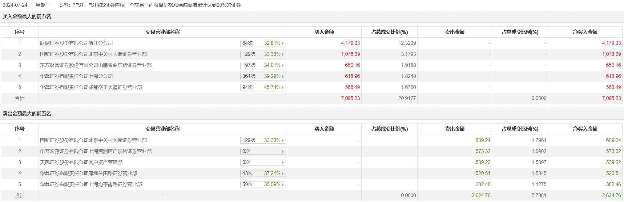Screen dimensions: 624x202
Task: Expand 0次 box for 天风证券 row
Action: (x=263, y=162)
